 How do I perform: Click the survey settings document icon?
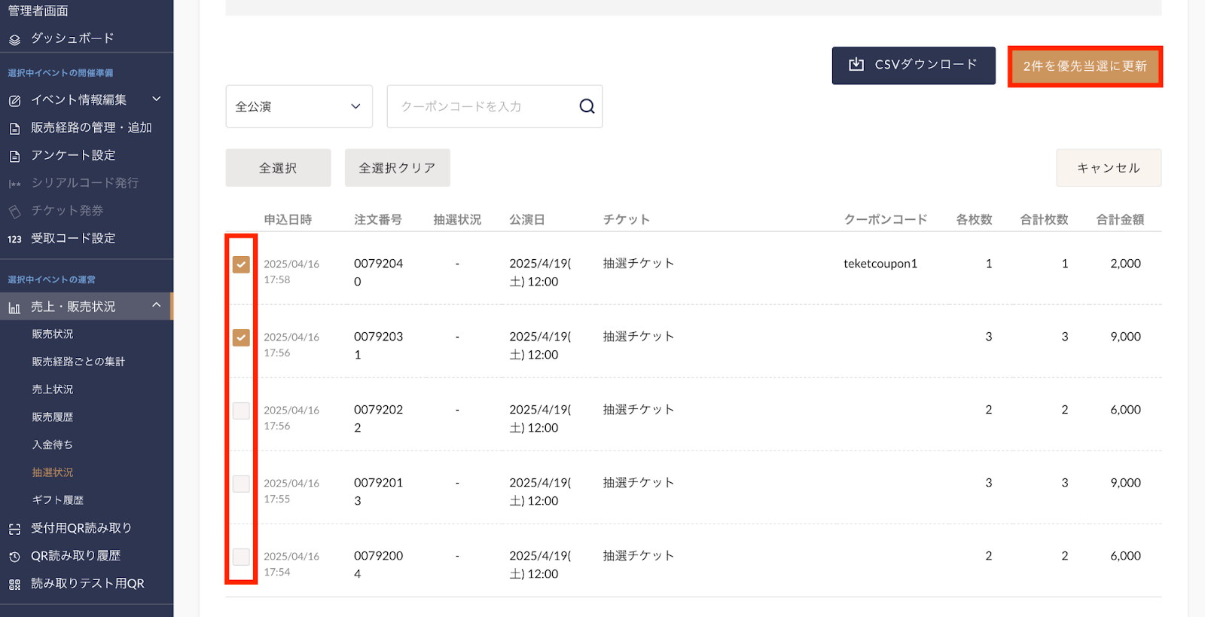(14, 156)
